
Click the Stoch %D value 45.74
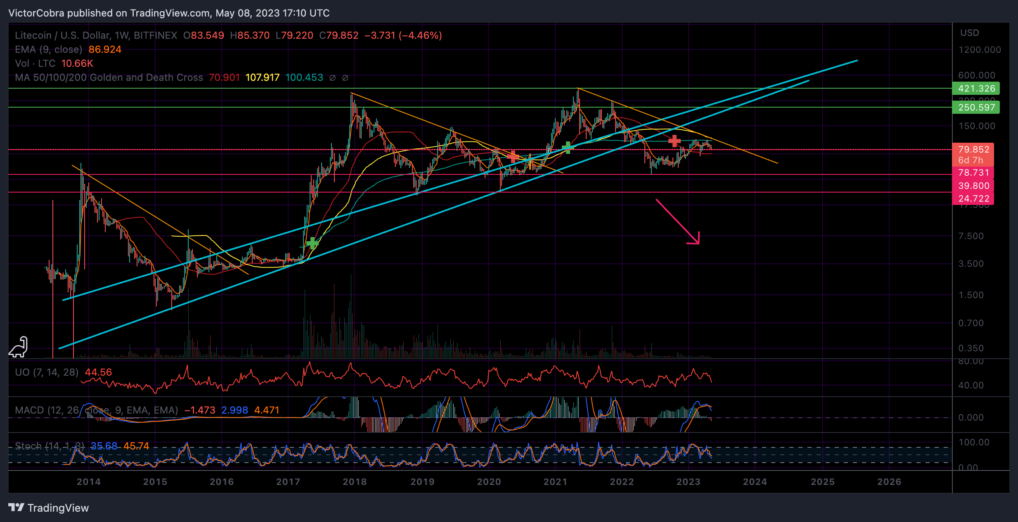pyautogui.click(x=136, y=446)
